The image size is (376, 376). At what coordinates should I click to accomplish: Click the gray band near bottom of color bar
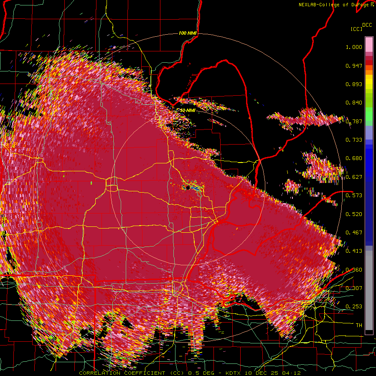coord(369,290)
